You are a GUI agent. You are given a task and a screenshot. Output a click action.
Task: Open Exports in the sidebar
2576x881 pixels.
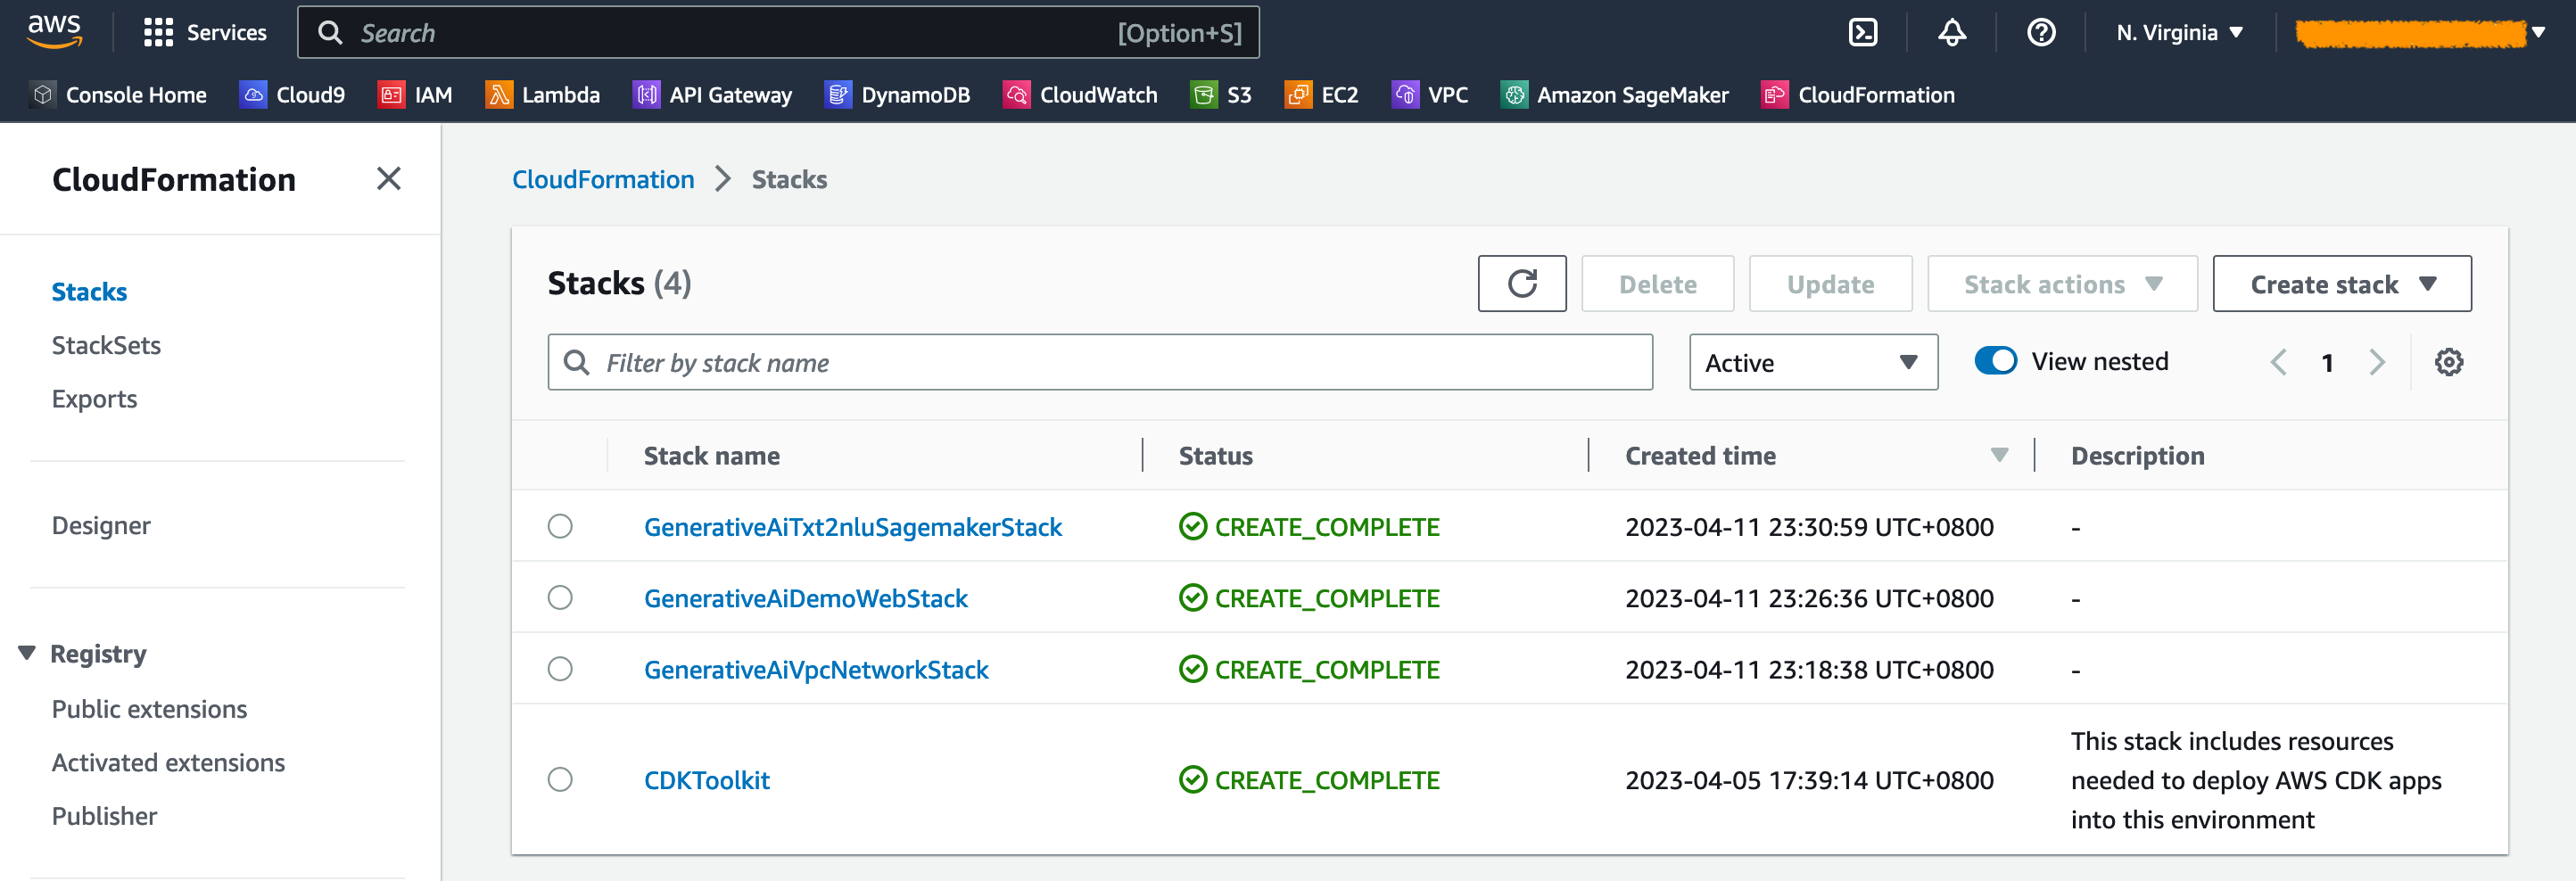94,399
